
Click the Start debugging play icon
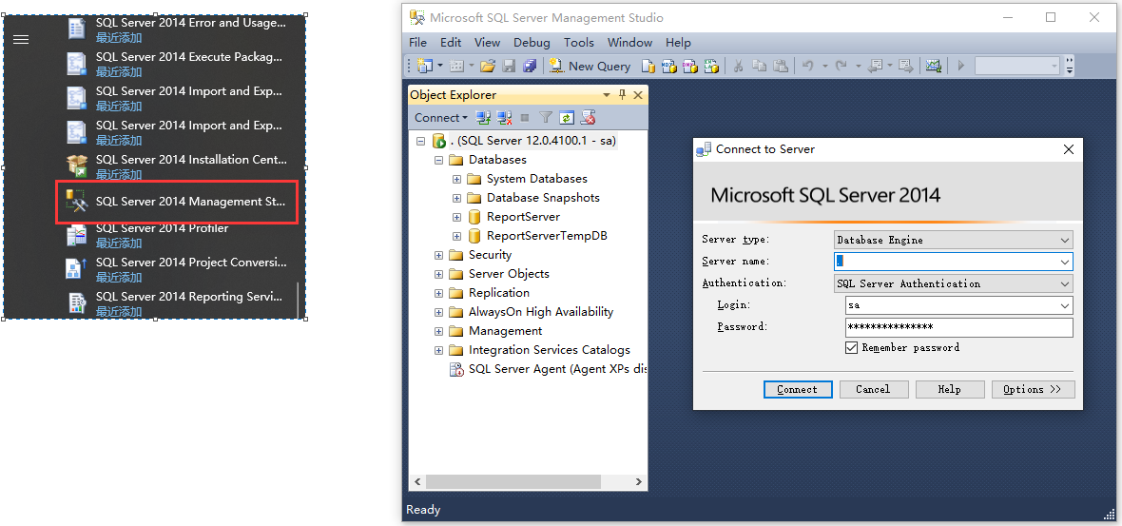click(x=961, y=66)
